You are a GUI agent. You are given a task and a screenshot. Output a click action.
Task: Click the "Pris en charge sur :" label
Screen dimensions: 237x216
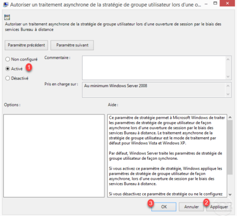(x=61, y=84)
